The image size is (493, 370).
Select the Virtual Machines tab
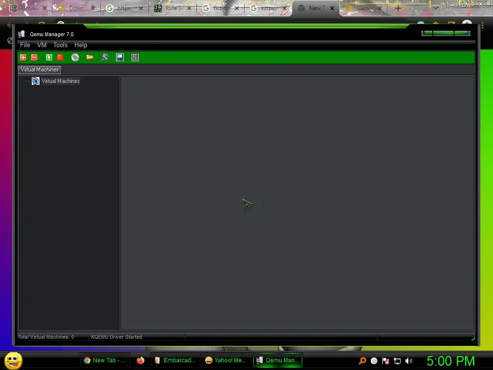[39, 69]
